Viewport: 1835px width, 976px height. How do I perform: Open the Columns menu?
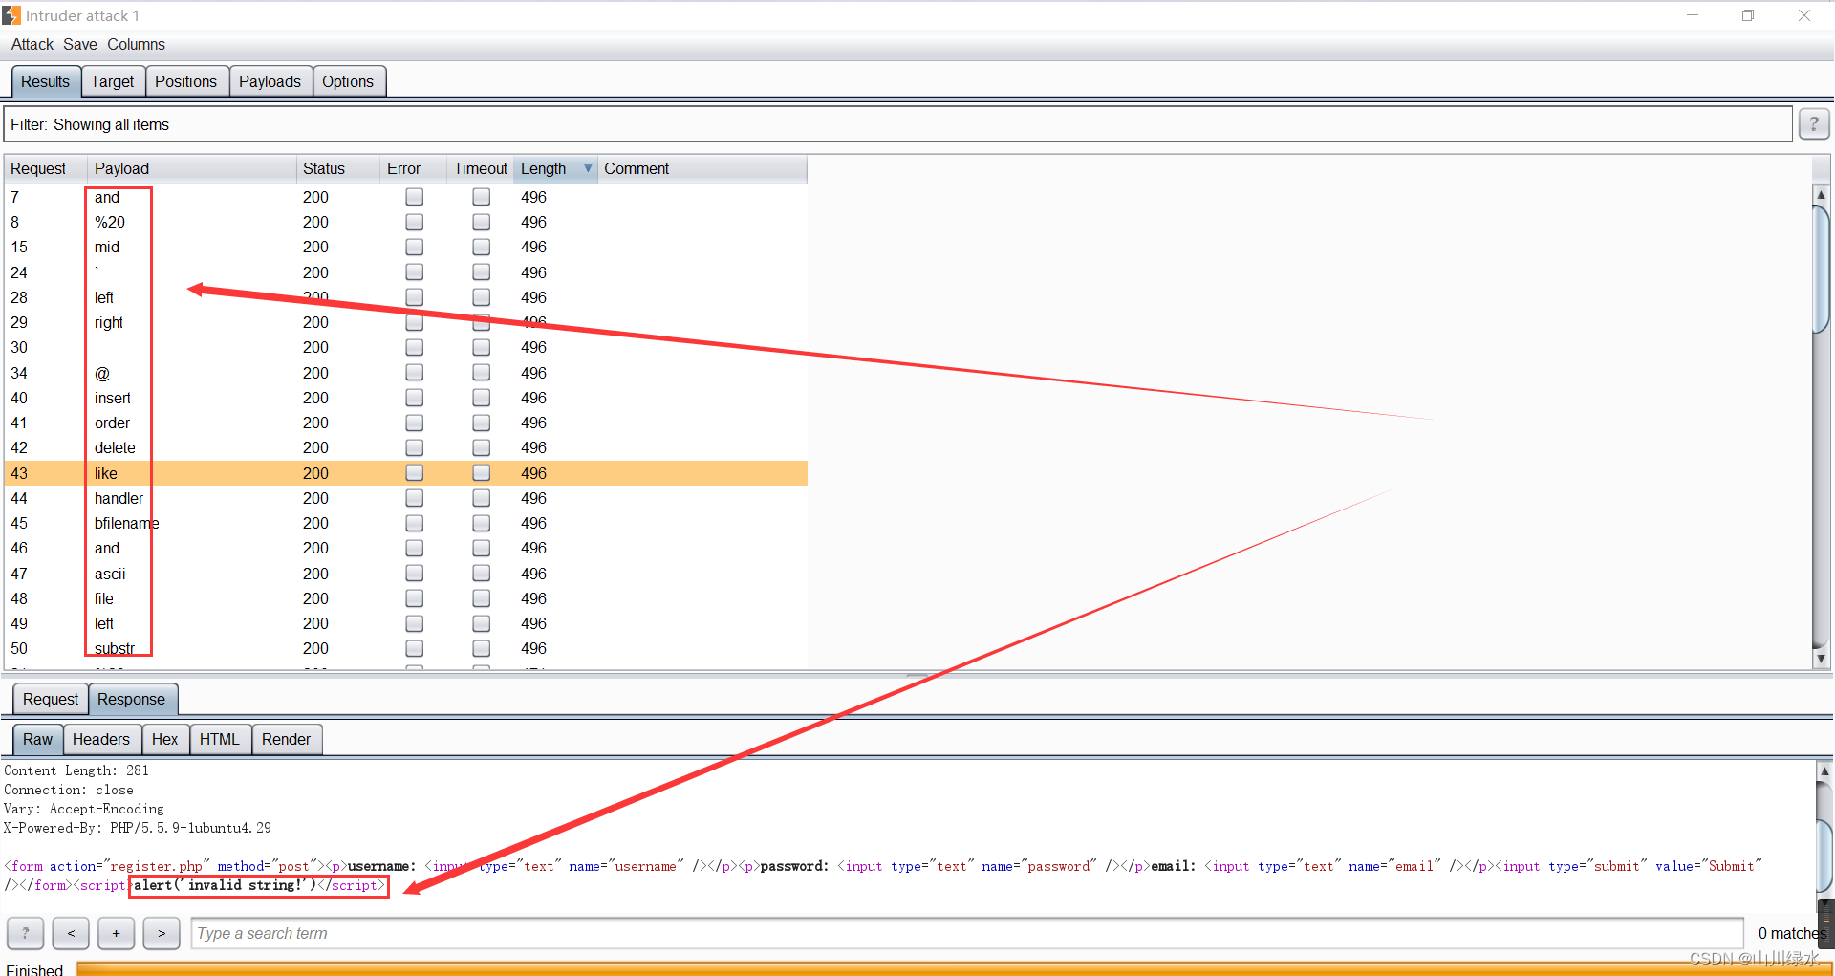coord(136,44)
